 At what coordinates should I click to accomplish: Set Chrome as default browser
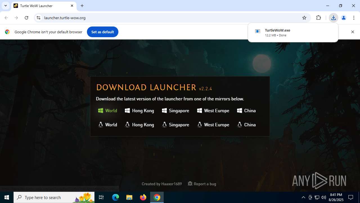(103, 32)
